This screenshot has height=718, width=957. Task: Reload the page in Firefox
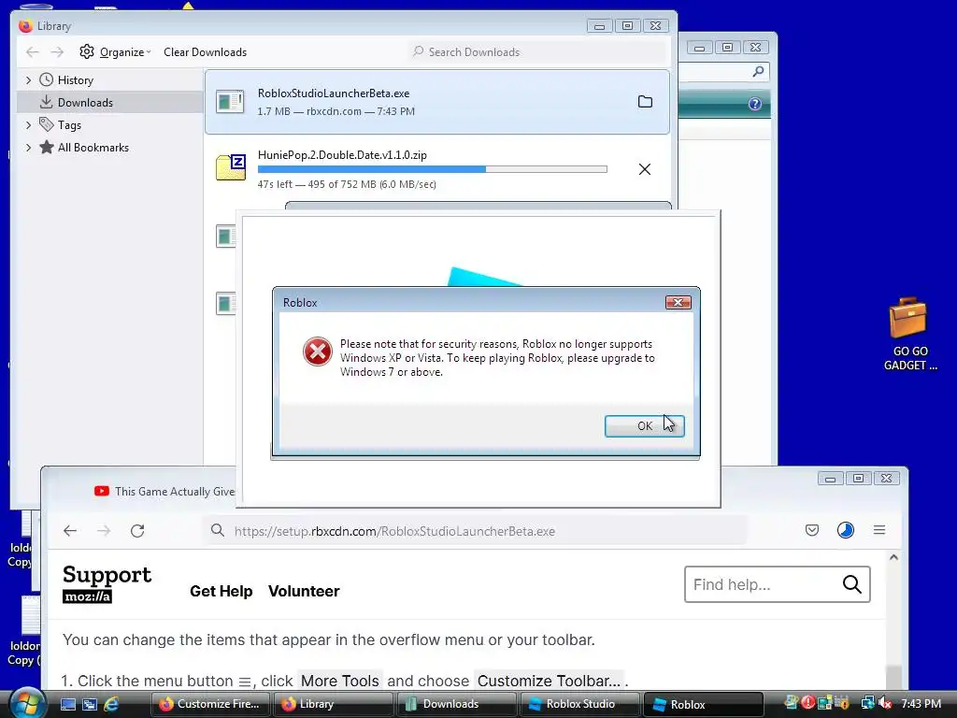tap(137, 531)
